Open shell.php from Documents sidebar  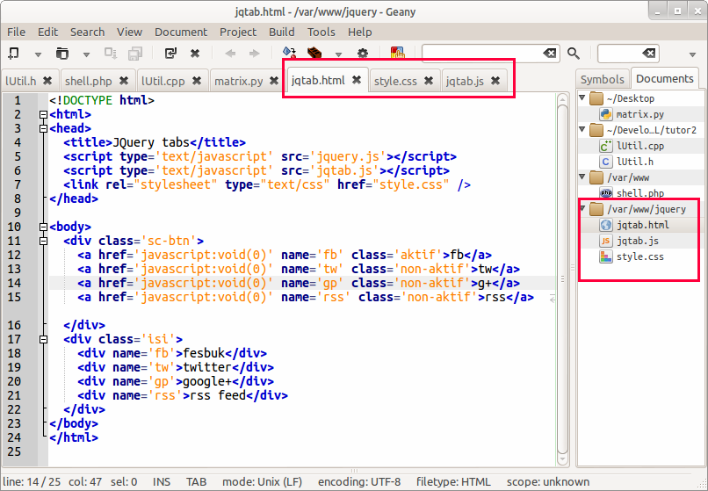point(640,193)
